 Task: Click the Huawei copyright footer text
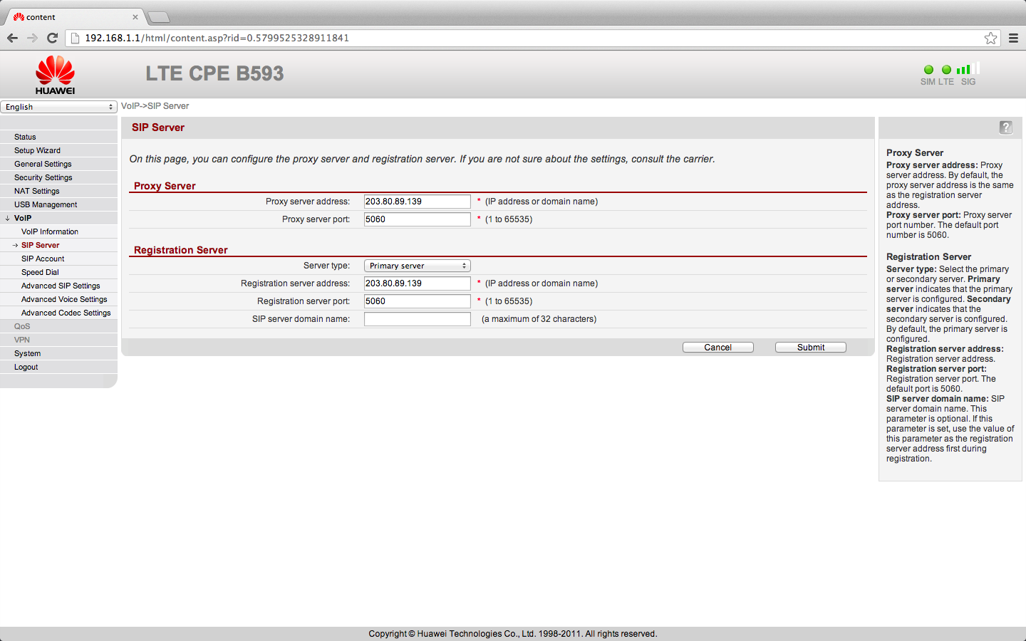point(513,634)
